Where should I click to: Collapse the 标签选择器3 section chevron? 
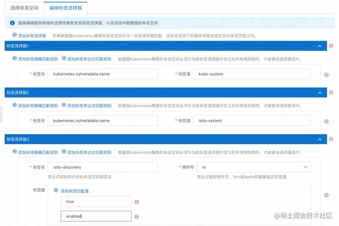click(320, 139)
